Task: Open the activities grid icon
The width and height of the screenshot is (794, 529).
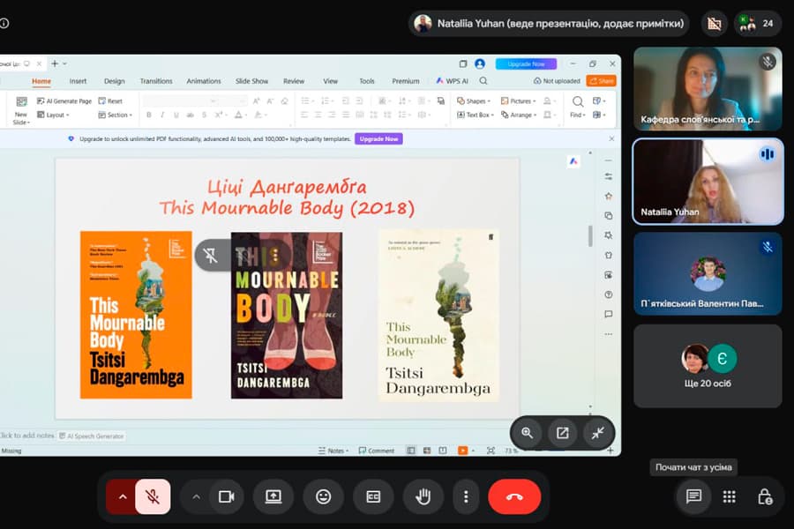Action: pyautogui.click(x=730, y=496)
